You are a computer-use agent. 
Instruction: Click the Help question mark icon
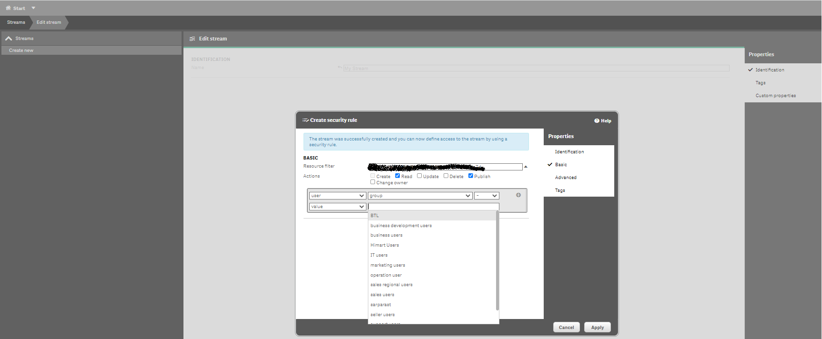coord(597,121)
